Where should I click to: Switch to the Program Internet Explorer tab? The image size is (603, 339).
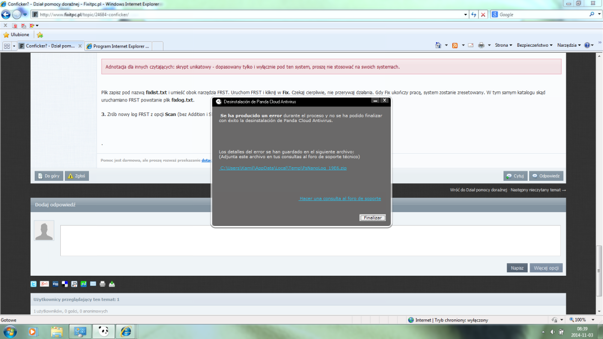click(x=118, y=46)
